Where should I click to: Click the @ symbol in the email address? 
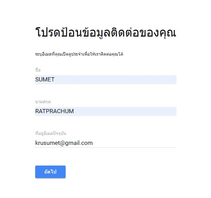point(62,143)
